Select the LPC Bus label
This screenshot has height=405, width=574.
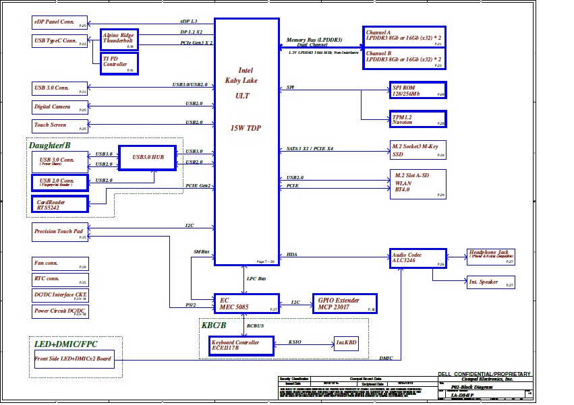point(256,279)
